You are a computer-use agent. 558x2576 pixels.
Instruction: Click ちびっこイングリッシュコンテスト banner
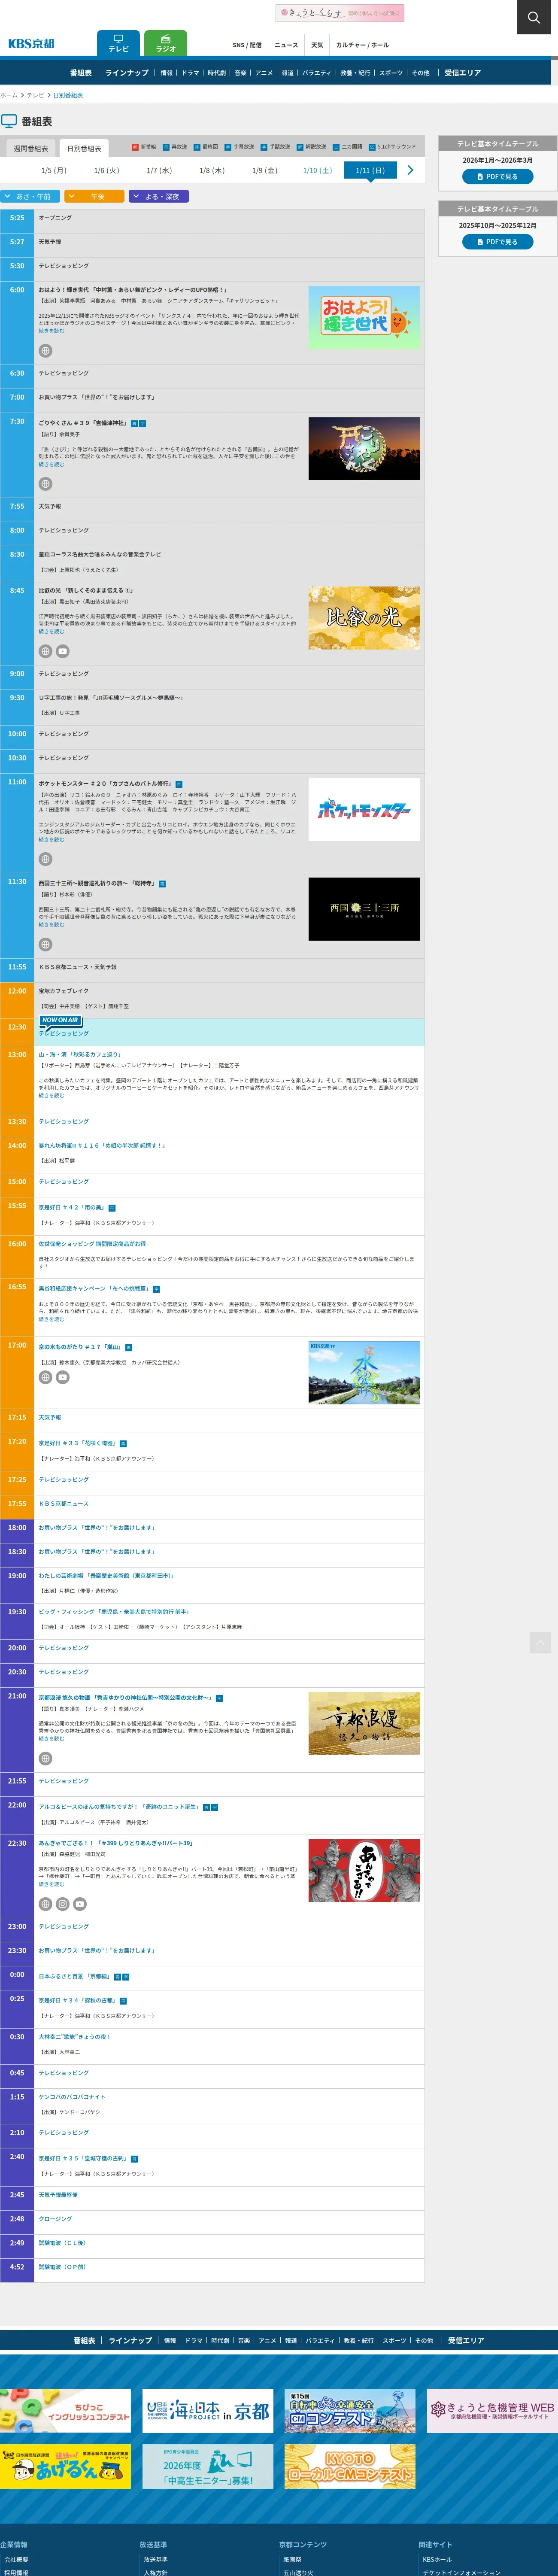(x=65, y=2411)
